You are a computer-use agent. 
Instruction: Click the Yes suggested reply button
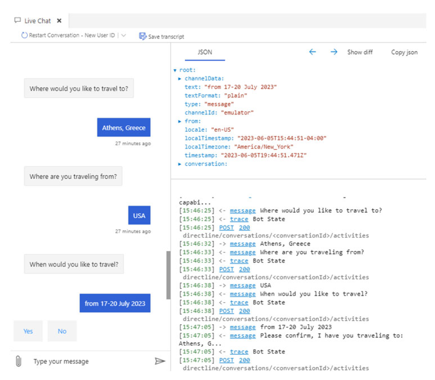click(x=28, y=331)
